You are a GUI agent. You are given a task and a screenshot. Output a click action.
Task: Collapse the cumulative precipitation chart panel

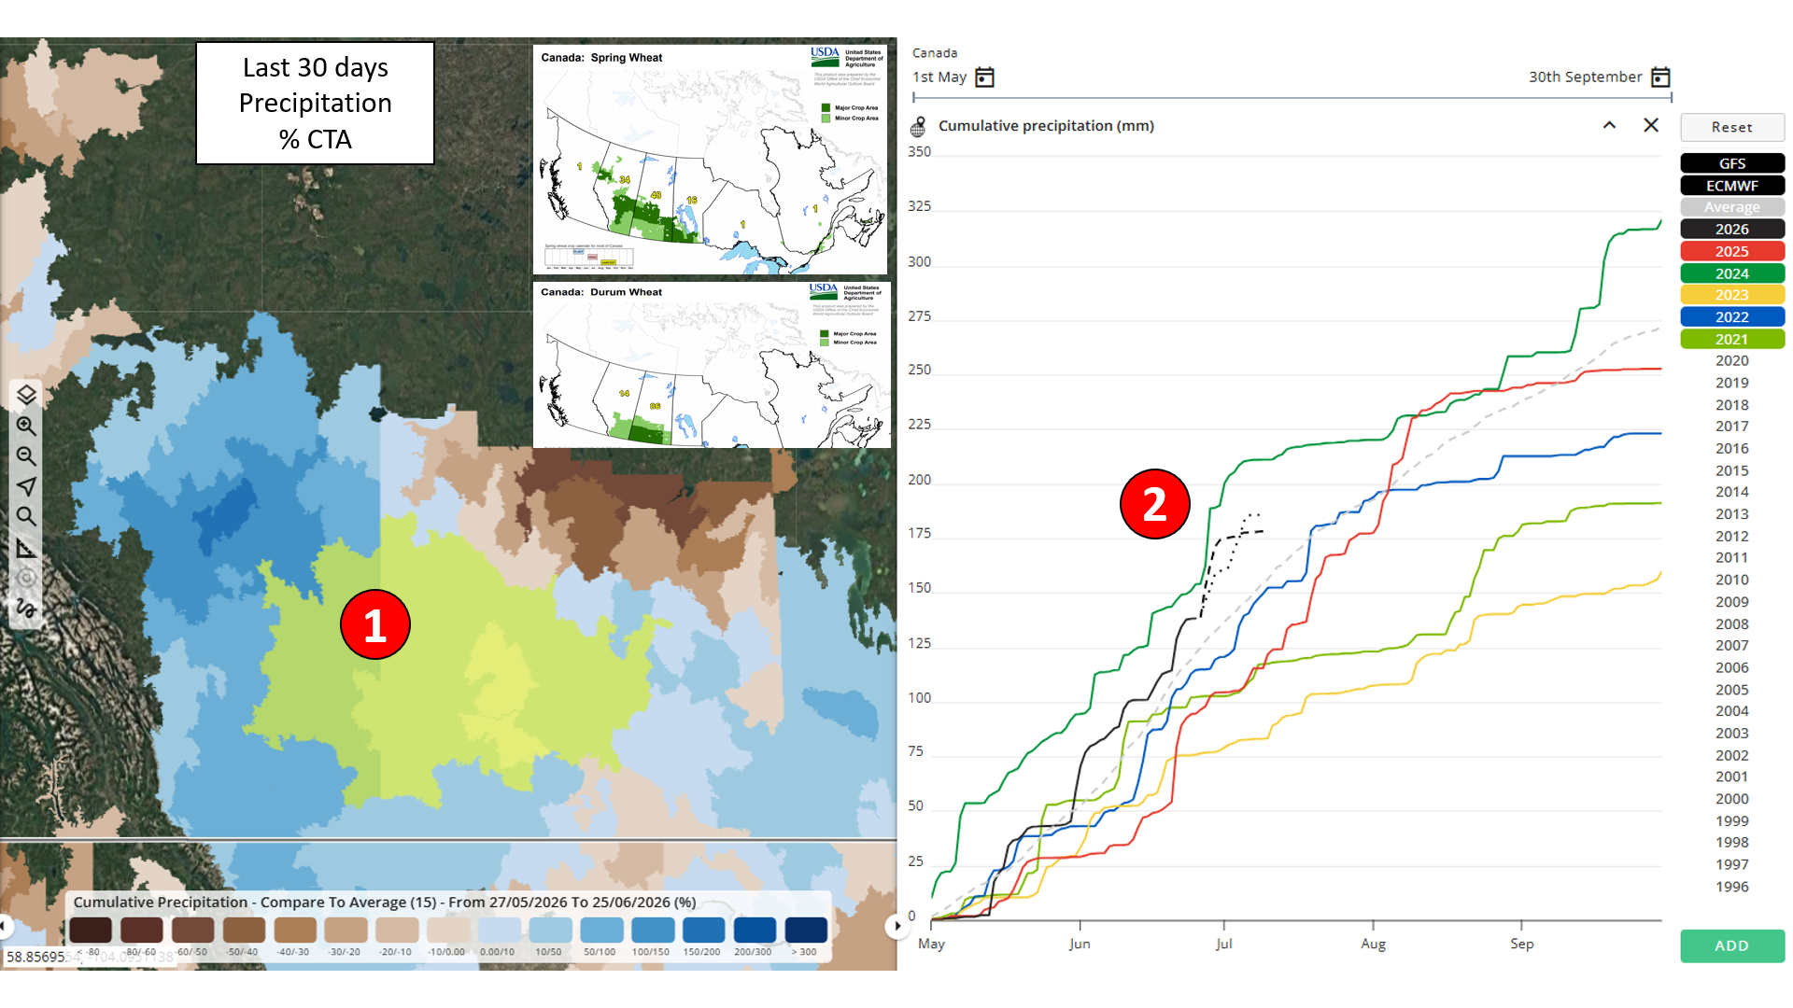[x=1609, y=125]
